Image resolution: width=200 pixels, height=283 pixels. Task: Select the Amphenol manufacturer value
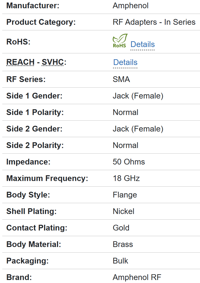coord(130,6)
